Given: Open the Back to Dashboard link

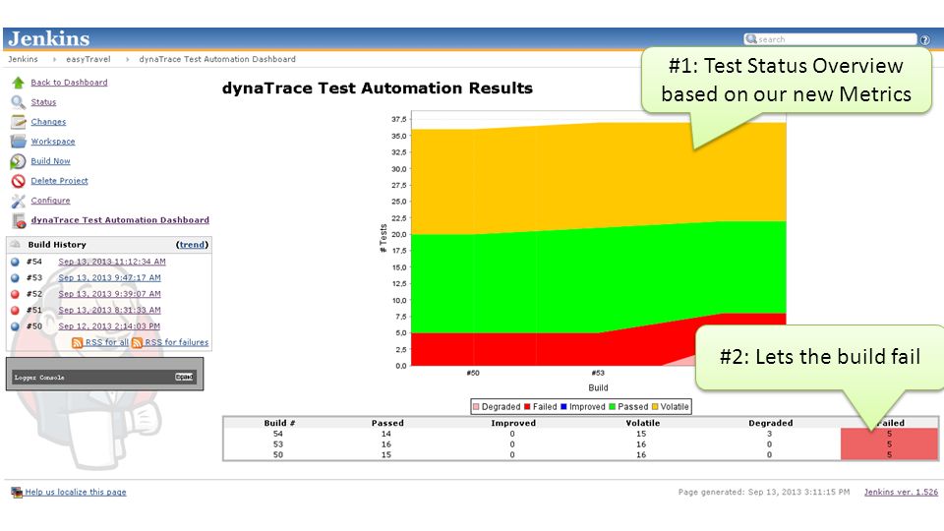Looking at the screenshot, I should (x=69, y=83).
